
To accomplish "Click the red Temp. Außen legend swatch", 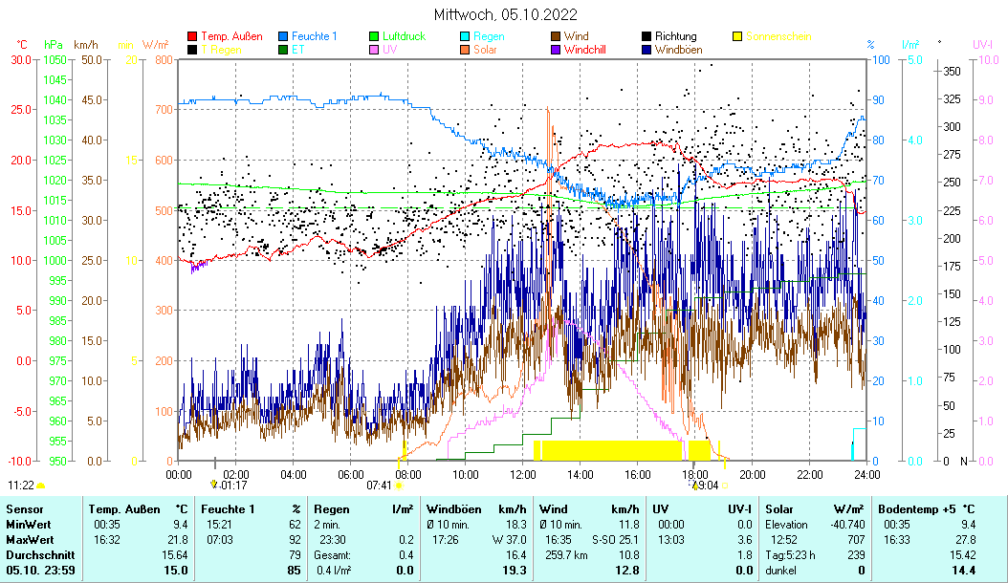I will [x=191, y=36].
